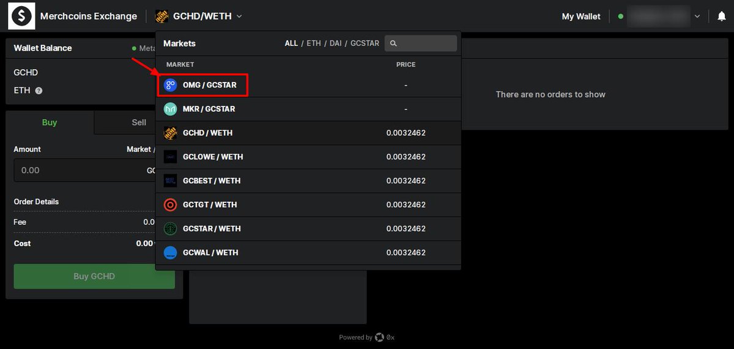Click the GCTGT target icon
This screenshot has width=734, height=349.
tap(171, 204)
